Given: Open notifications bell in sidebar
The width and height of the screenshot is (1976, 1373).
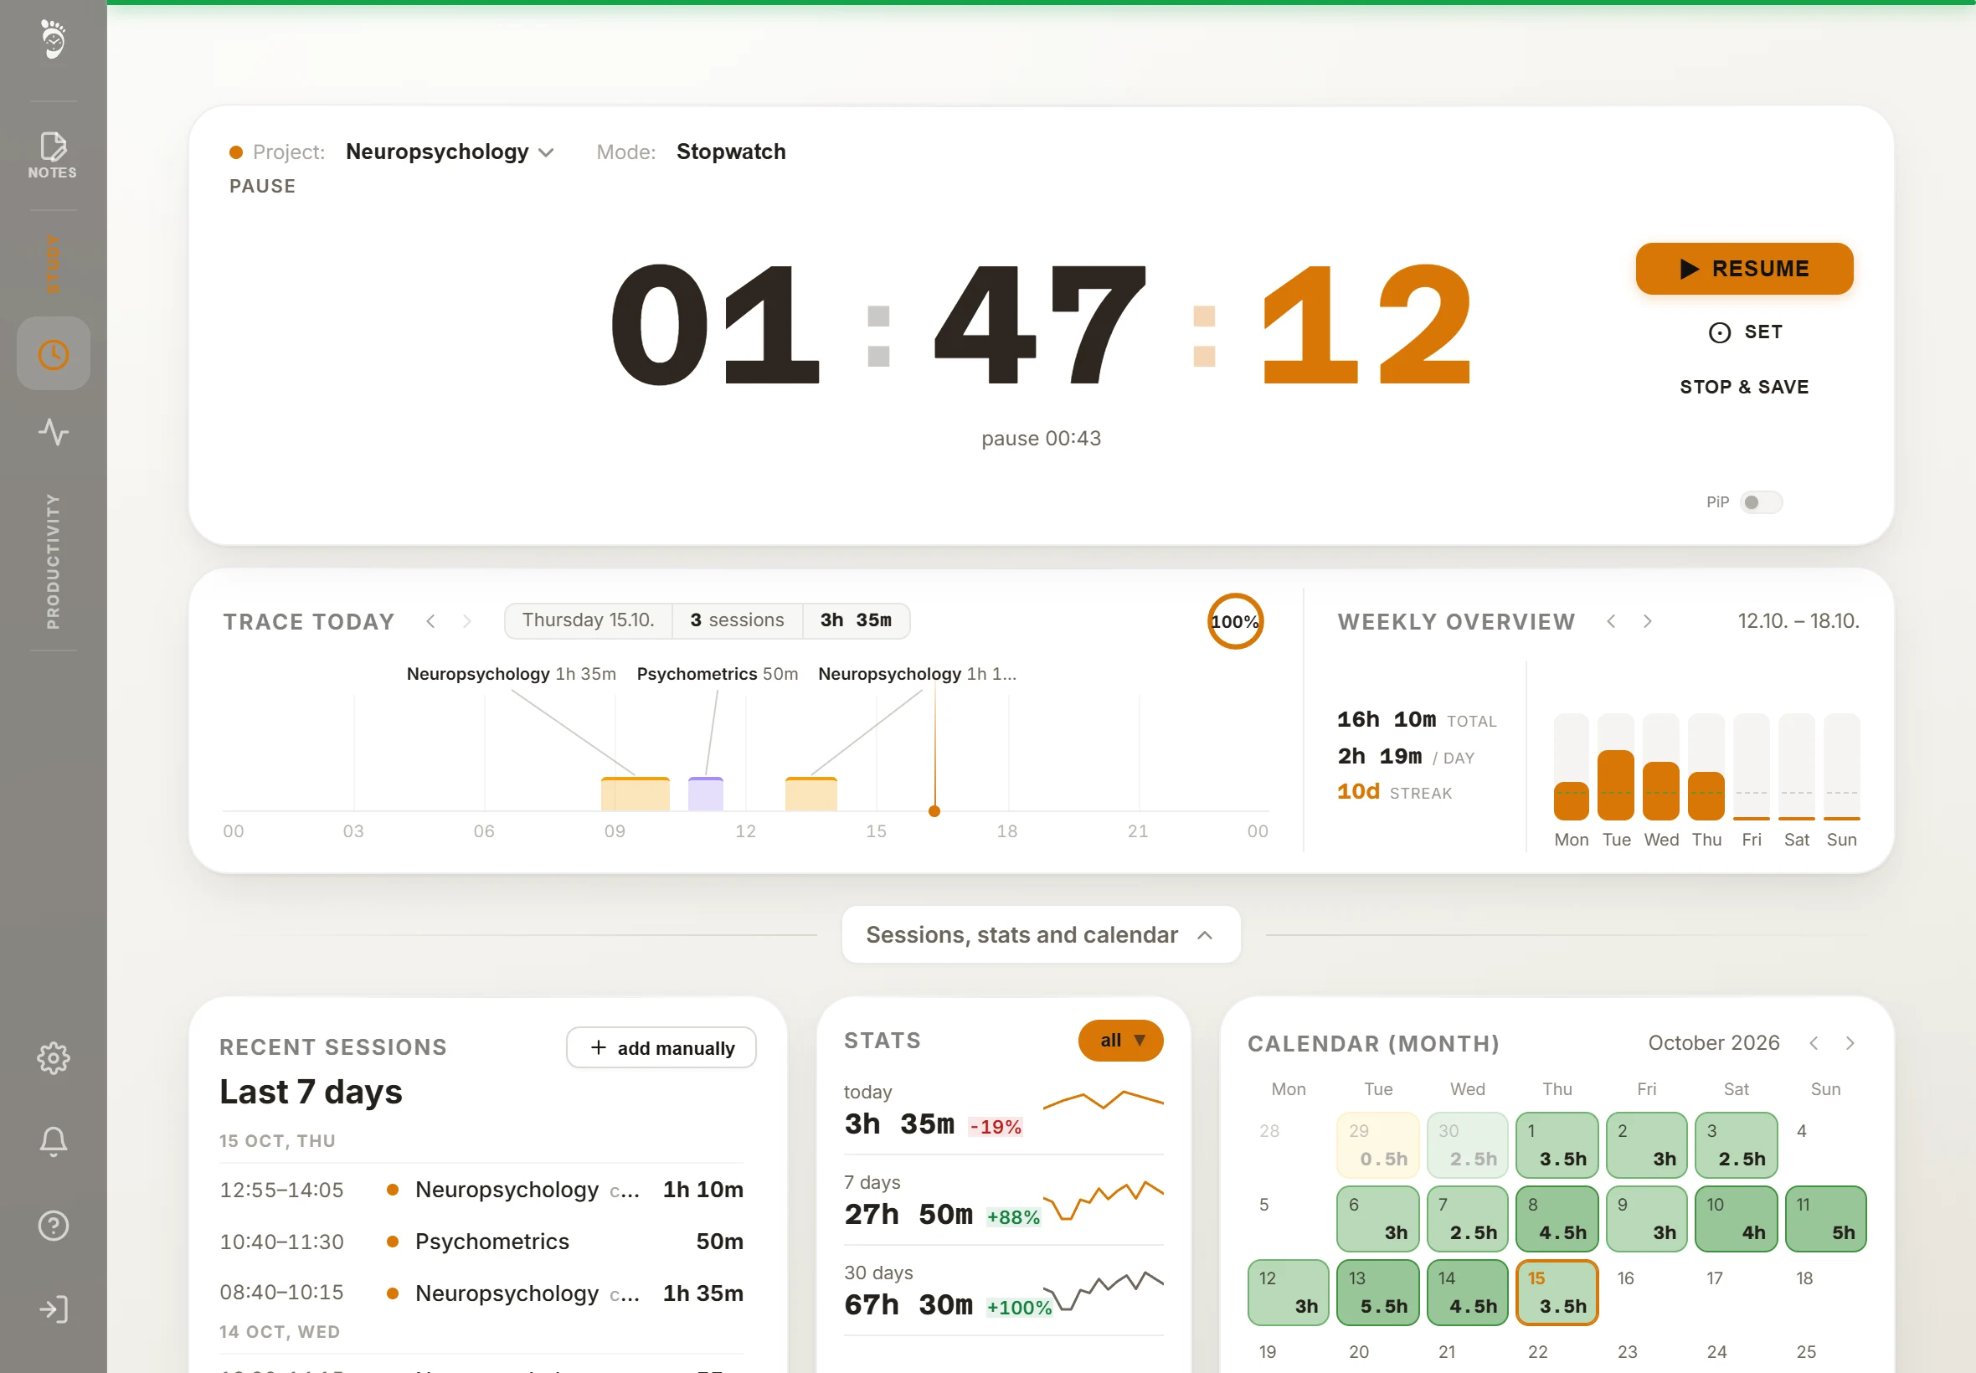Looking at the screenshot, I should point(54,1142).
